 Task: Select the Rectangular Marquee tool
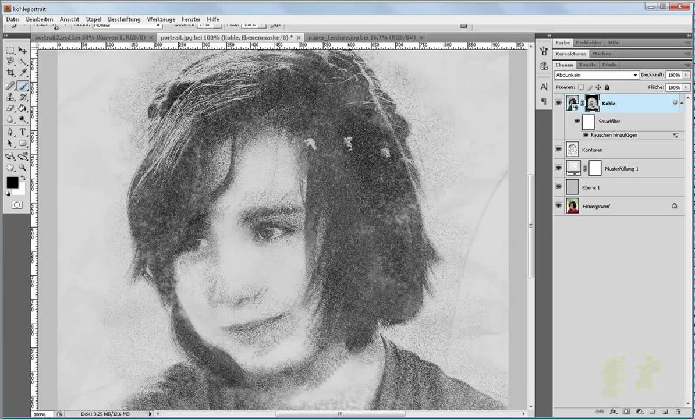[10, 51]
